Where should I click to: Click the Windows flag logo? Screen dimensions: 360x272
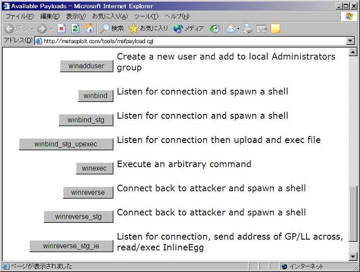point(349,16)
